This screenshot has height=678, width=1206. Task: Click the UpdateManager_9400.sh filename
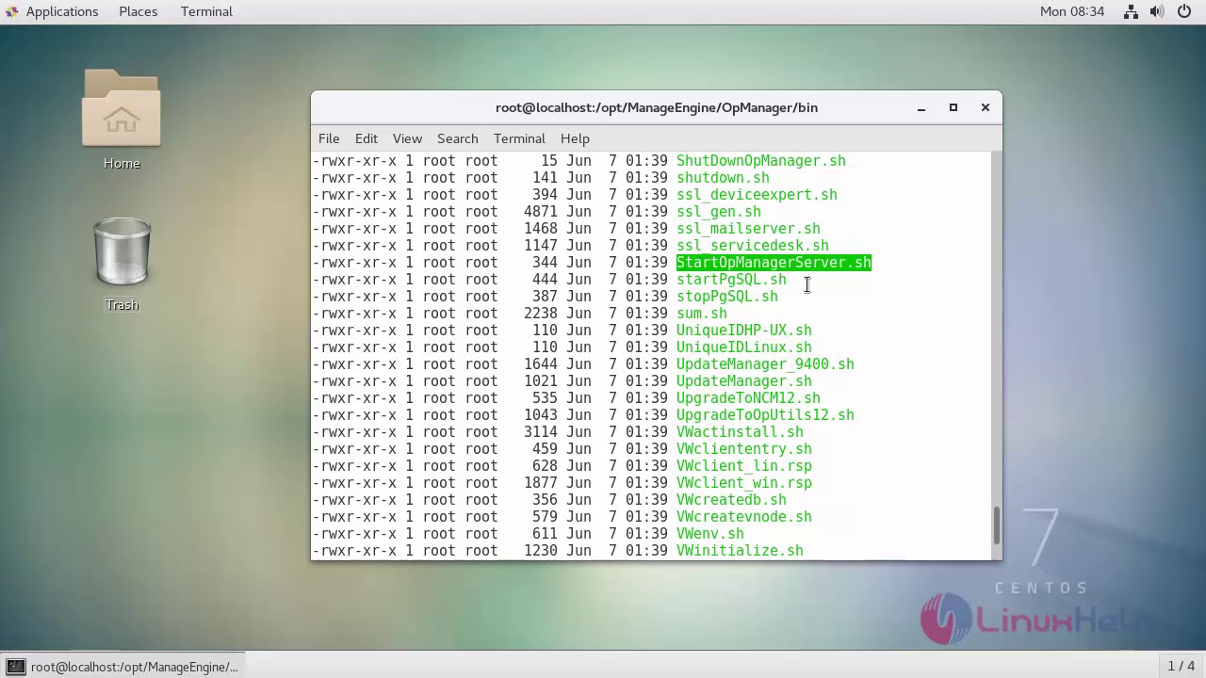(765, 364)
